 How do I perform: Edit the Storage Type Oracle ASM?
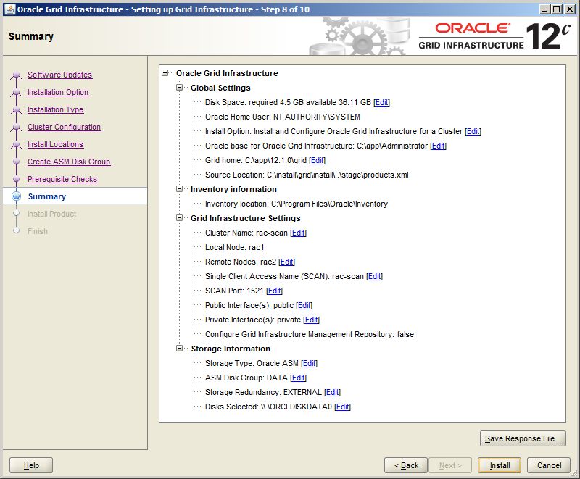pos(309,363)
